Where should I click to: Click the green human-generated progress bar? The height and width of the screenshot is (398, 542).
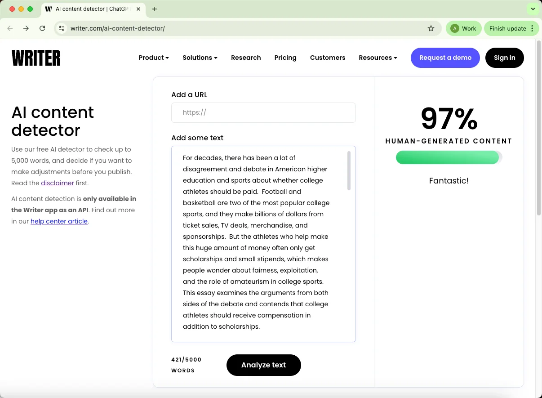pos(449,157)
